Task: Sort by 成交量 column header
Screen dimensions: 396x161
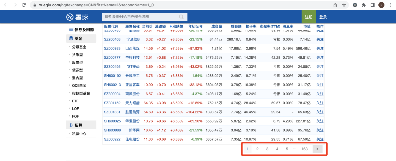Action: 217,26
